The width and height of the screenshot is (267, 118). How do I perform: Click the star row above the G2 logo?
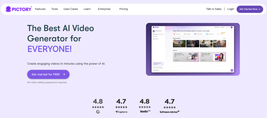tap(98, 107)
